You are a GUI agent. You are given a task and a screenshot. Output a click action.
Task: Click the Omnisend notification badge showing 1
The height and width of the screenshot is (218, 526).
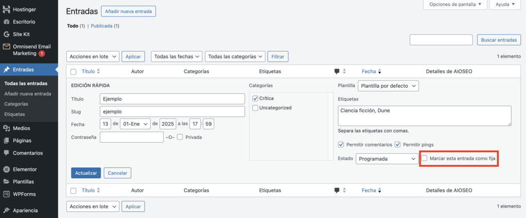click(x=42, y=53)
